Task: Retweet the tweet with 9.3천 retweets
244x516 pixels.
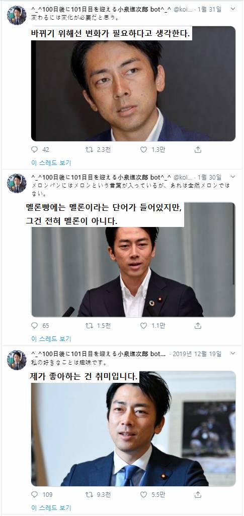Action: pos(89,494)
